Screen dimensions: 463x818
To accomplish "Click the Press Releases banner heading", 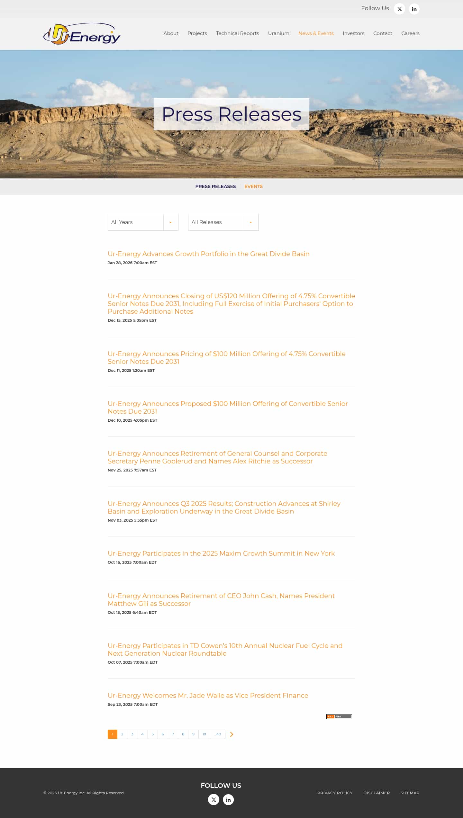I will [x=232, y=114].
